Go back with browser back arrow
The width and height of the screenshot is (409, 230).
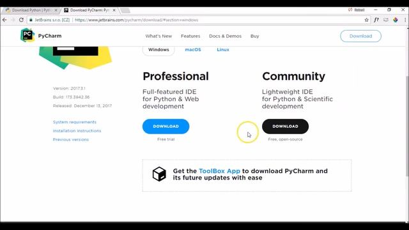coord(4,20)
